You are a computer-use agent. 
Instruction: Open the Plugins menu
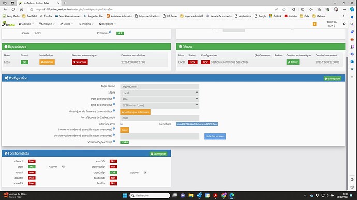pyautogui.click(x=86, y=24)
